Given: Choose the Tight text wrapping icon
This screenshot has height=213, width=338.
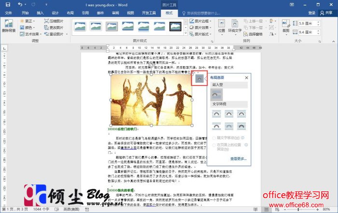Looking at the screenshot, I should 229,114.
